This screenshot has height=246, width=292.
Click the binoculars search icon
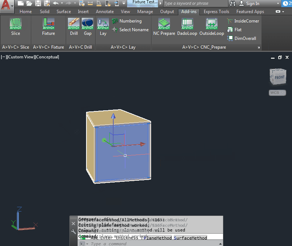click(233, 3)
